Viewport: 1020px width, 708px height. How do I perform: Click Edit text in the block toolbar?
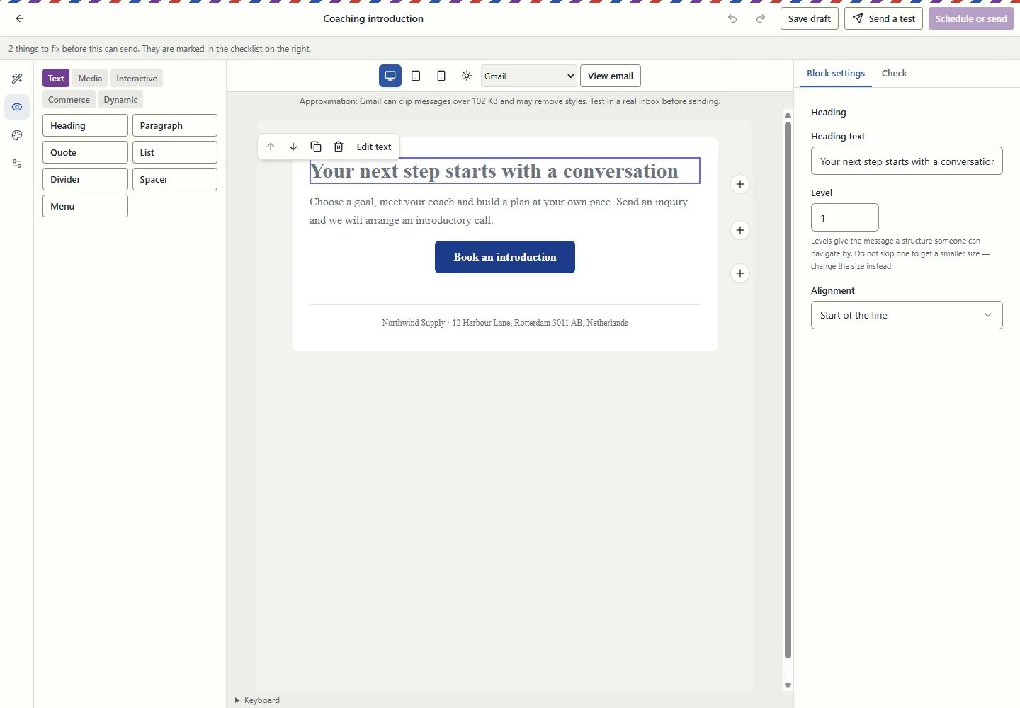coord(374,147)
